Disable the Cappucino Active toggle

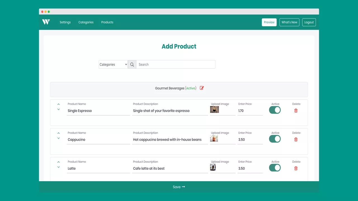[x=275, y=139]
